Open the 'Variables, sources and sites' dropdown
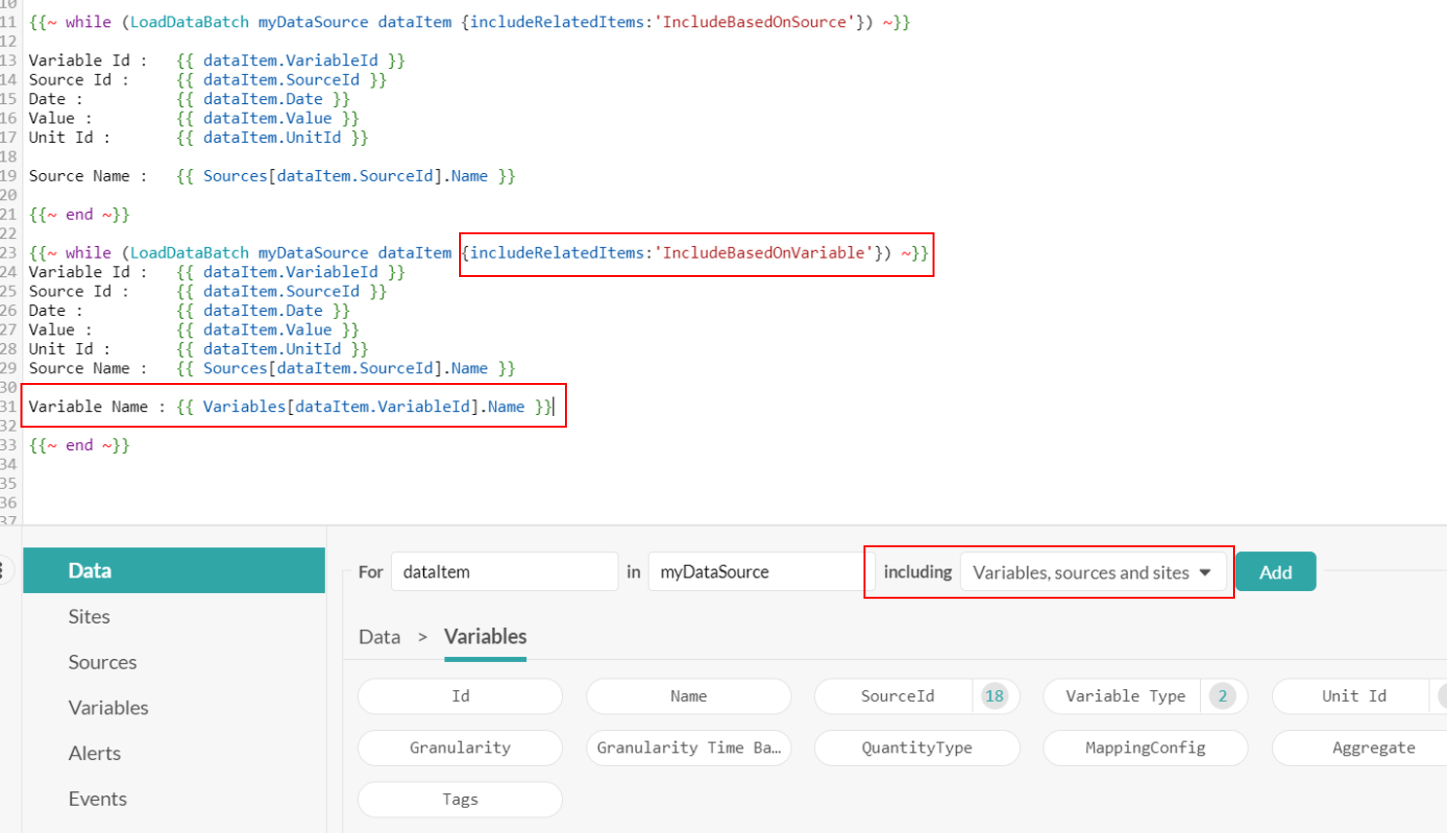 (1093, 572)
